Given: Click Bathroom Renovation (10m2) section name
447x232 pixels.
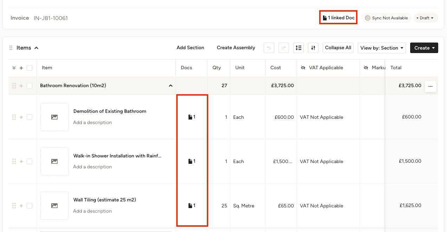Looking at the screenshot, I should 73,85.
